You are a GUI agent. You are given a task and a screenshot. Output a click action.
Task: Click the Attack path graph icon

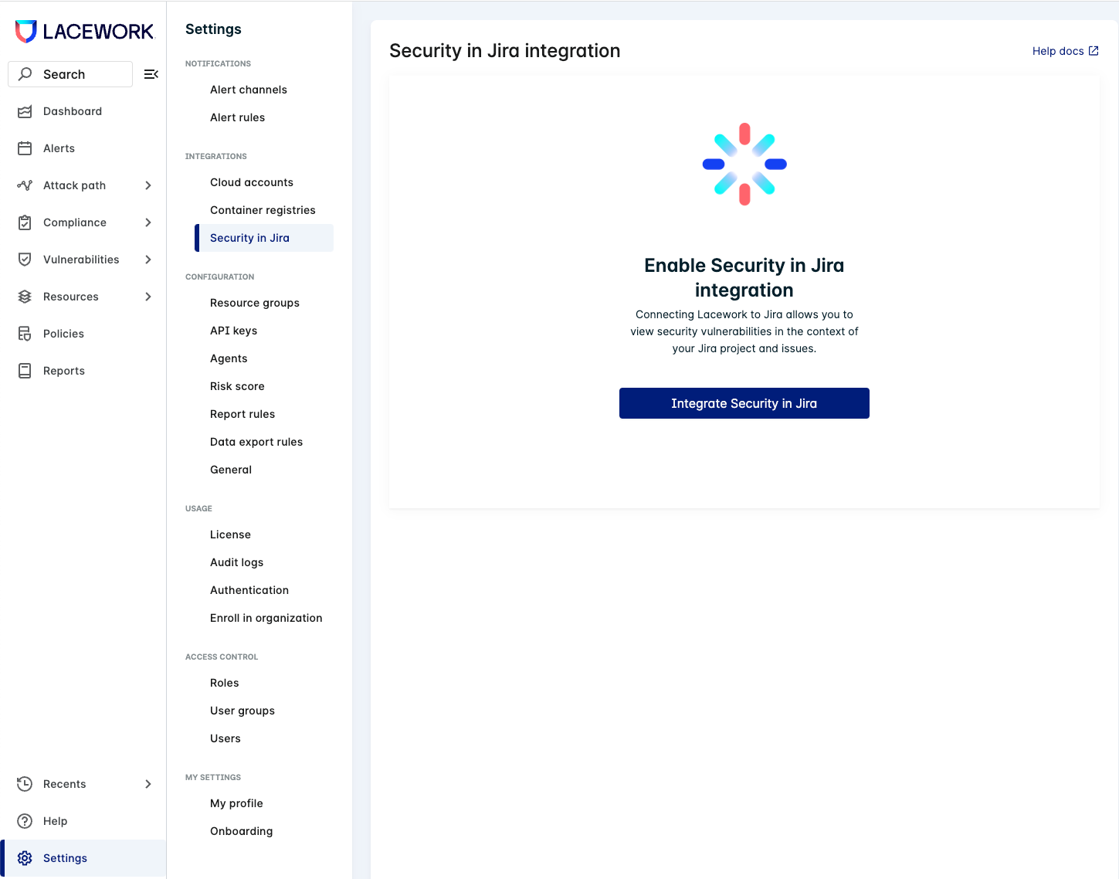(x=25, y=185)
